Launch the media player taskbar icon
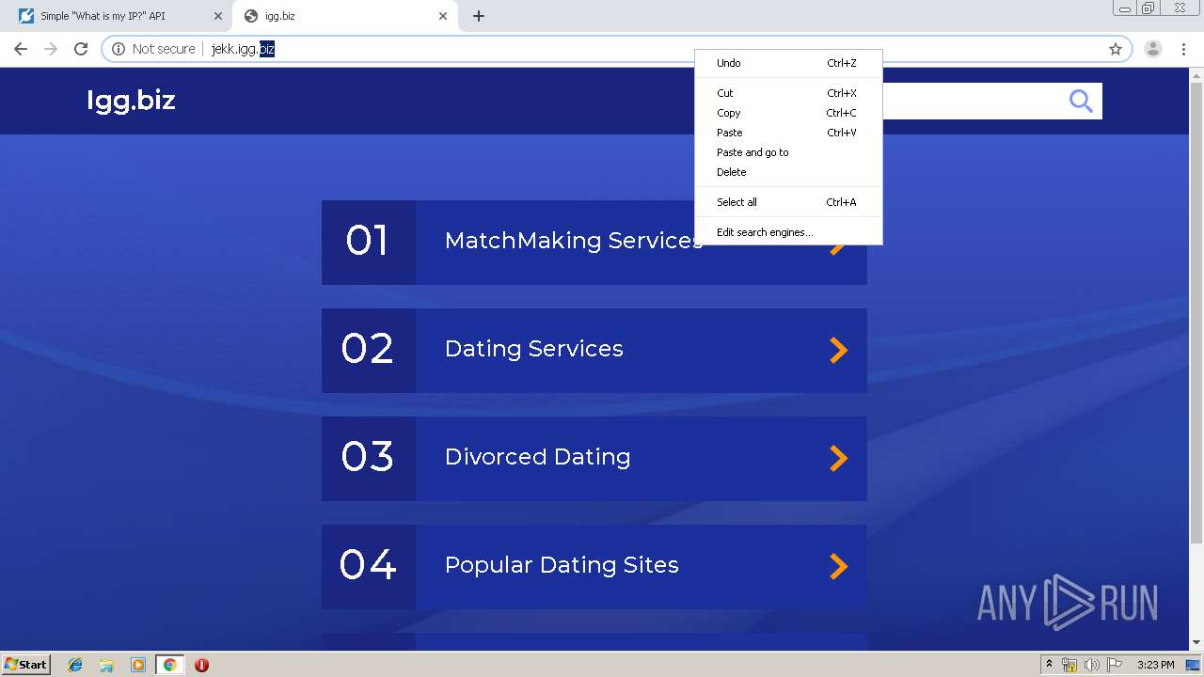Image resolution: width=1204 pixels, height=677 pixels. (x=138, y=665)
